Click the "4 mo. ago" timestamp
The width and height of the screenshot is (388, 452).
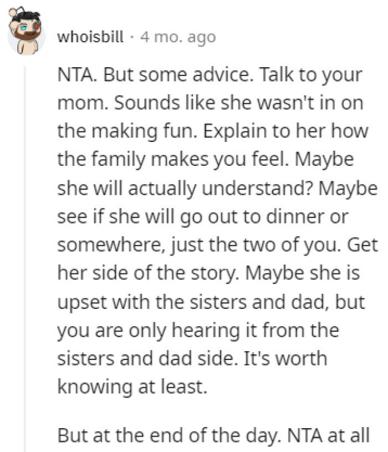point(178,38)
